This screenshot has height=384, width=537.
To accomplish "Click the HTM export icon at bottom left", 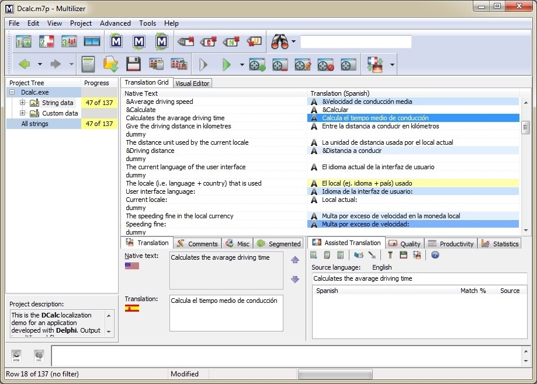I will pyautogui.click(x=16, y=355).
